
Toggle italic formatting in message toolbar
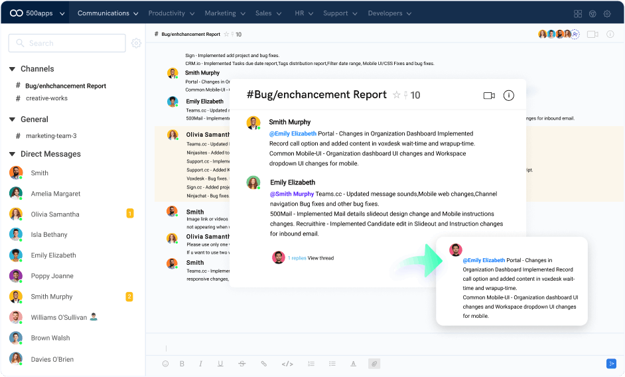point(200,364)
